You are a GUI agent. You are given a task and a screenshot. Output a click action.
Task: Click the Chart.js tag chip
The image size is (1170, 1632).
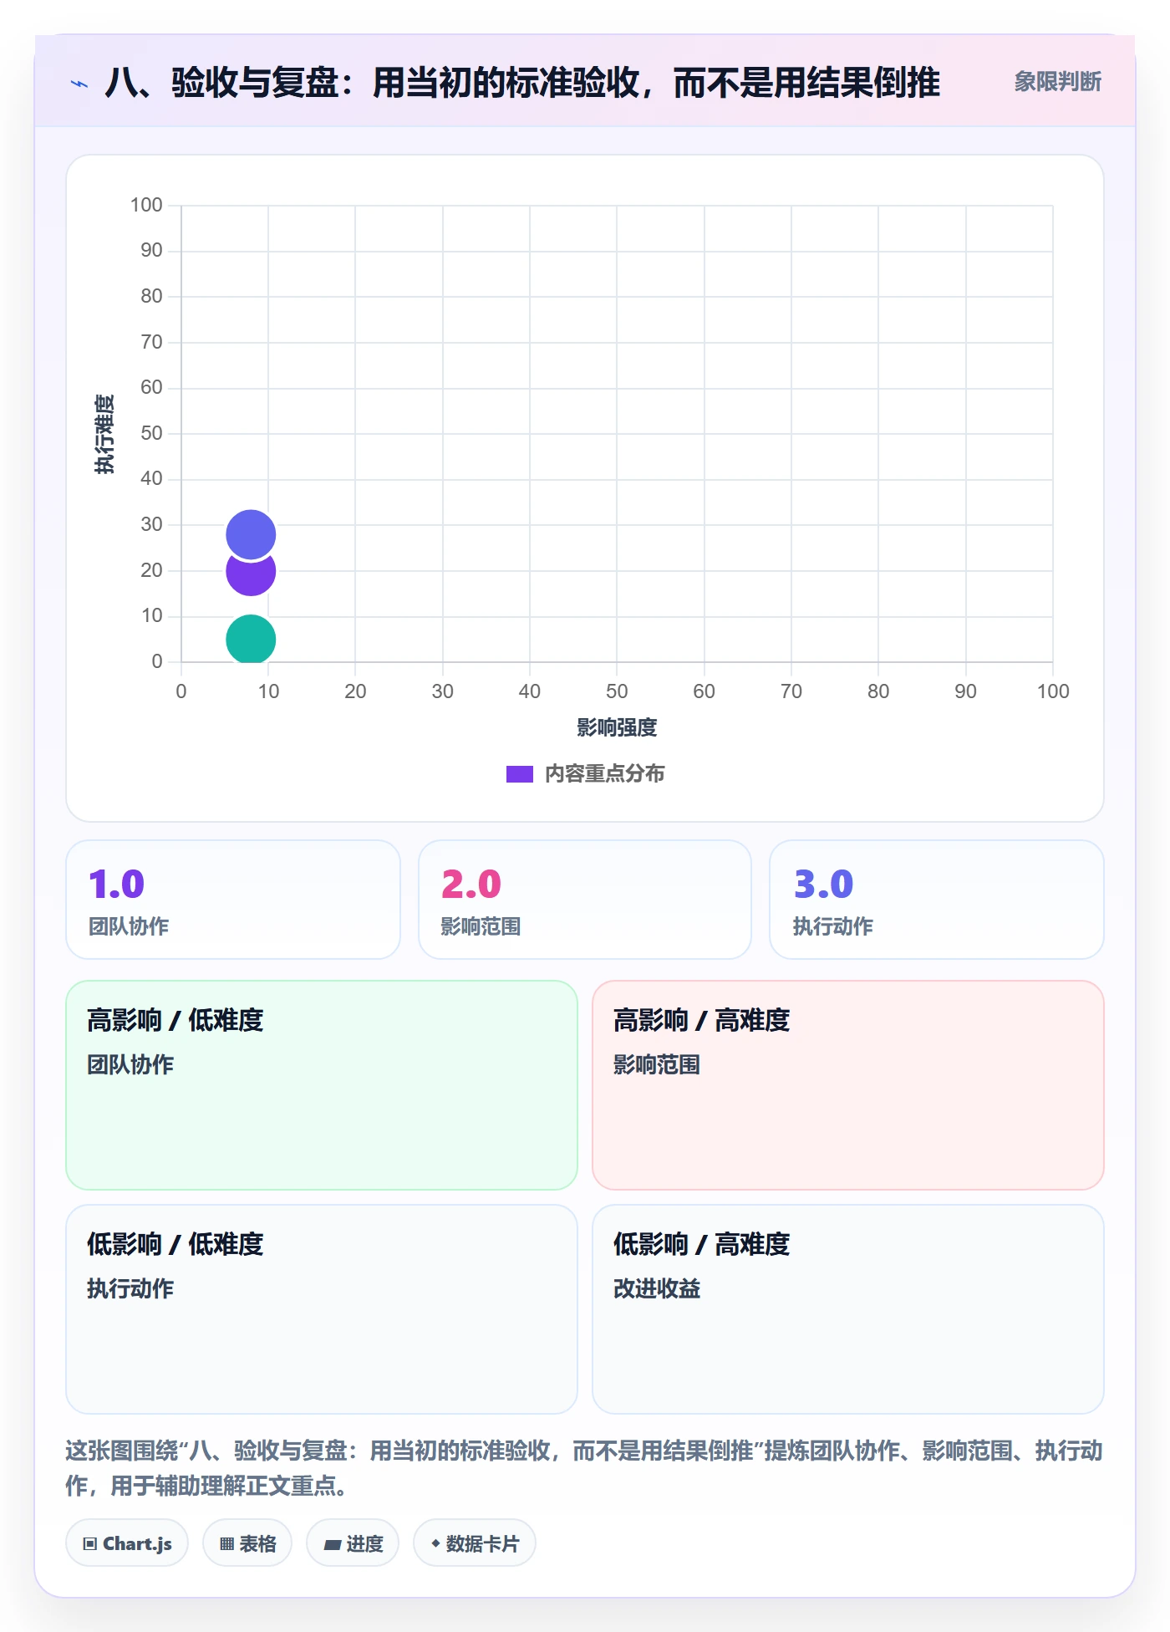click(127, 1543)
